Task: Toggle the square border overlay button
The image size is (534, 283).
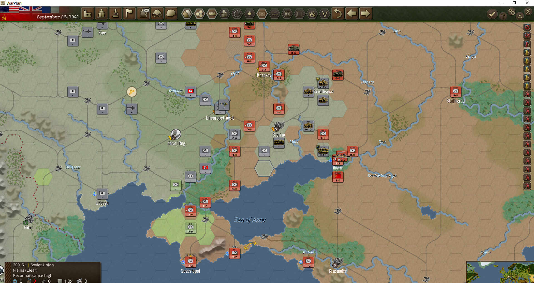Action: 300,14
